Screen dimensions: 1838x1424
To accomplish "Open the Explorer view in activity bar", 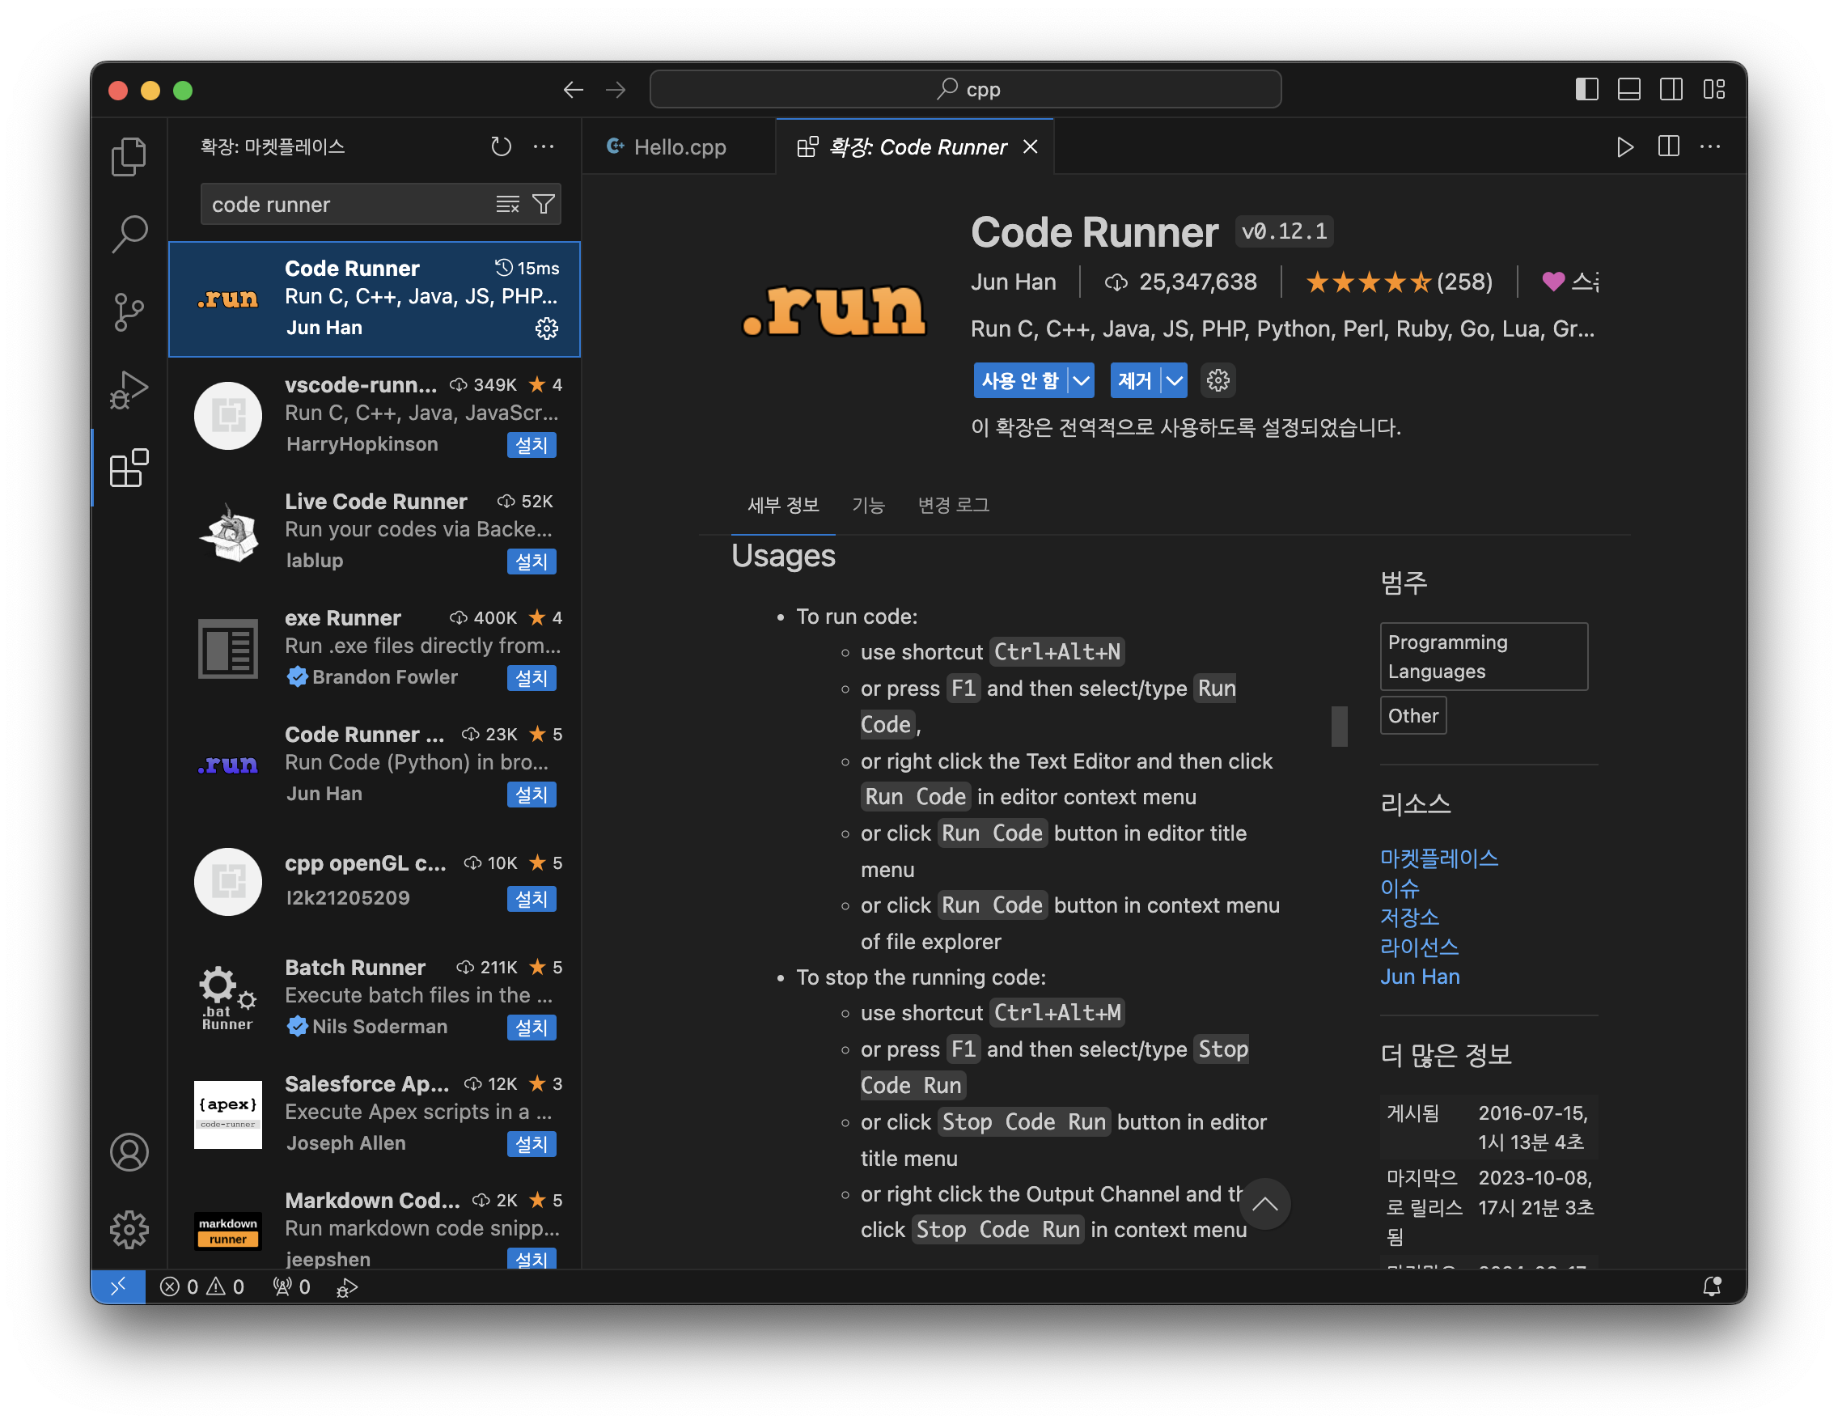I will [x=129, y=156].
